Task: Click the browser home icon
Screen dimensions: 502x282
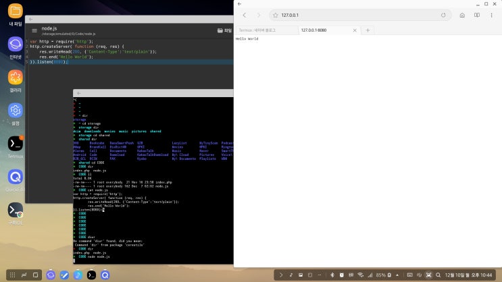Action: point(462,15)
